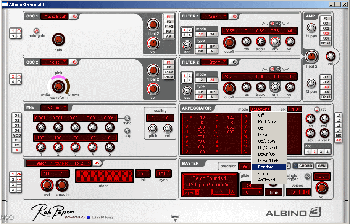This screenshot has width=350, height=224.
Task: Click Filter 2 track knob
Action: tap(260, 87)
